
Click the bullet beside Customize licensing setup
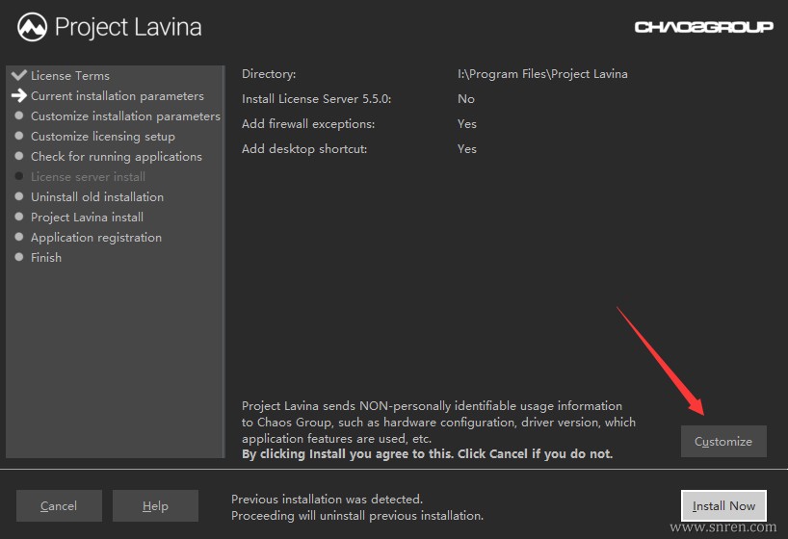point(19,136)
